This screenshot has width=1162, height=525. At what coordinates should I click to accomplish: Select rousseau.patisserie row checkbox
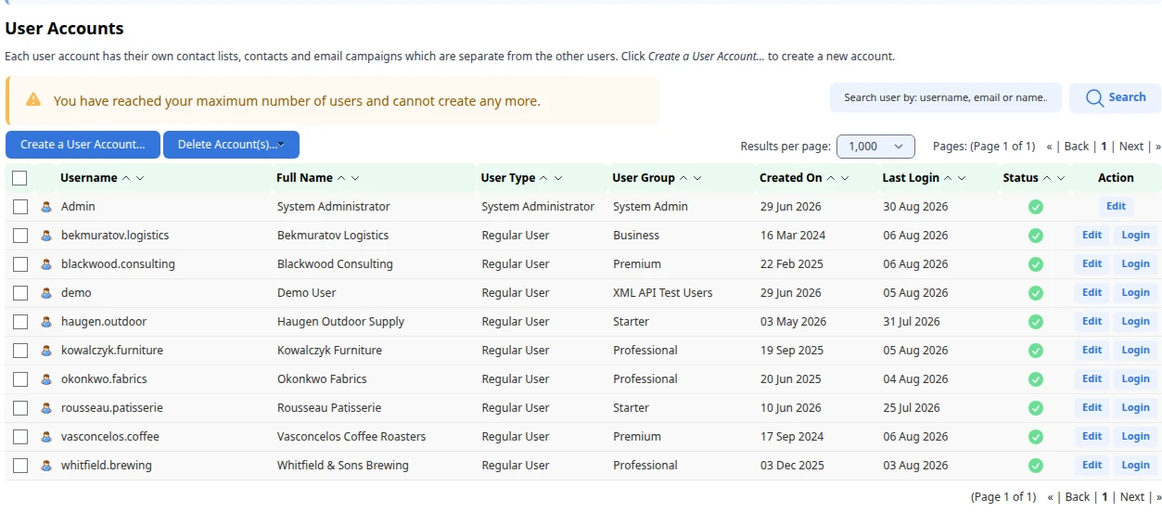click(x=20, y=408)
